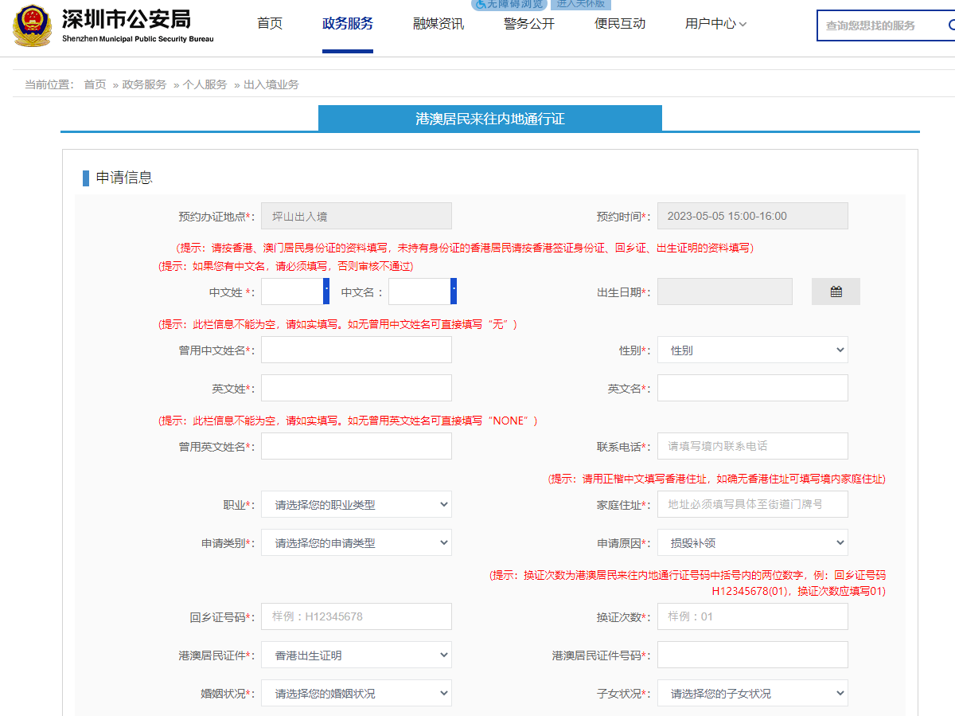Image resolution: width=955 pixels, height=716 pixels.
Task: Open the 申请原因 dropdown showing 损毁补领
Action: point(752,542)
